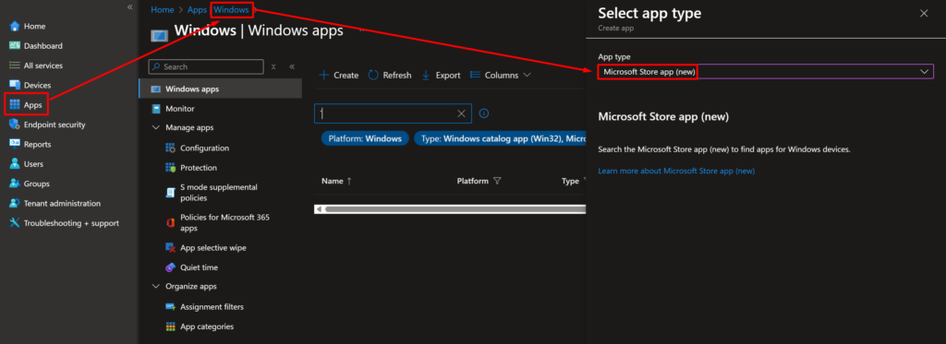Open the App type dropdown
946x344 pixels.
(766, 72)
